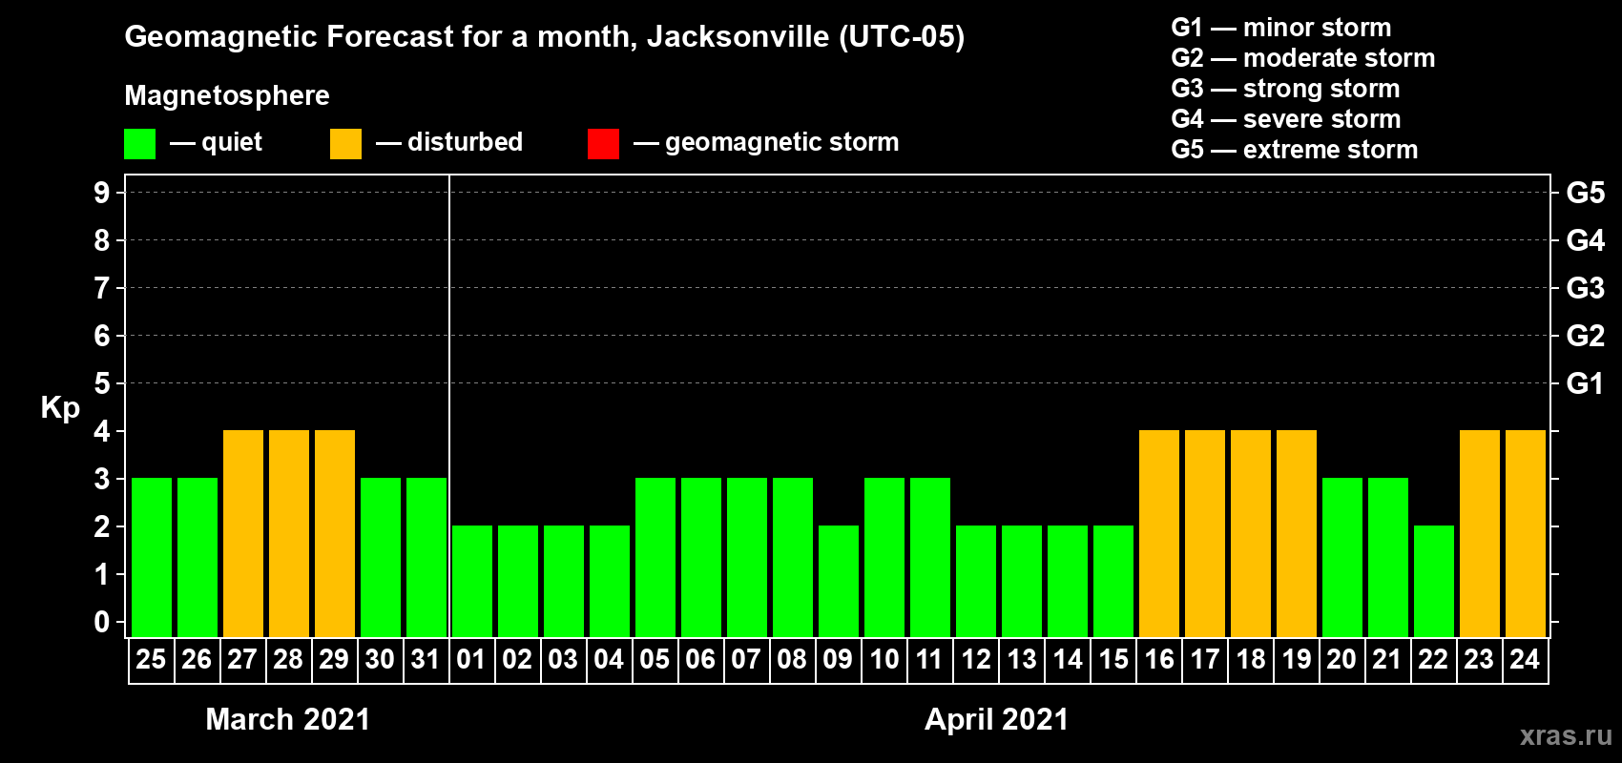Click the date label 21
Image resolution: width=1622 pixels, height=763 pixels.
pos(1386,659)
